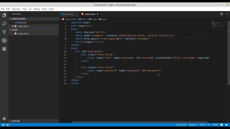The image size is (230, 129).
Task: Click the head breadcrumb item
Action: click(92, 19)
